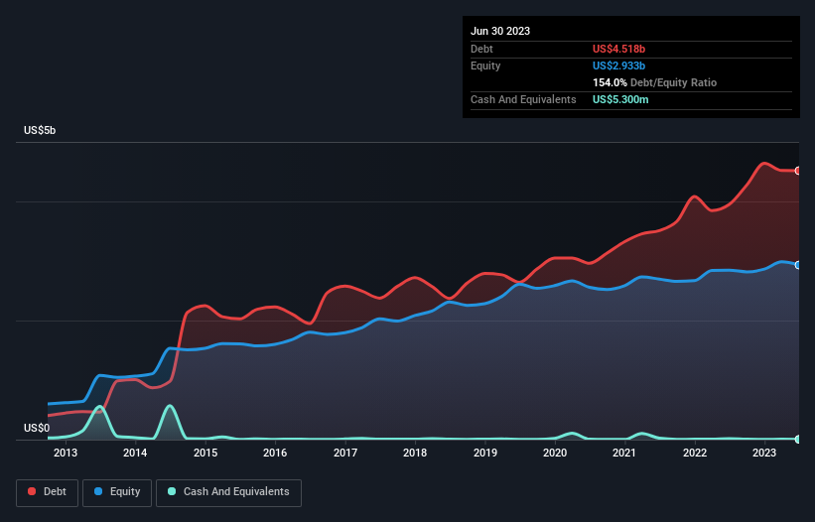Click the US$2.933b equity value

point(618,65)
